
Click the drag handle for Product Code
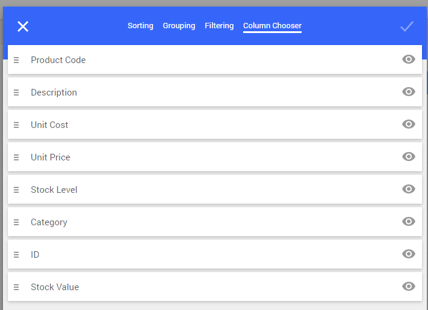[x=16, y=60]
